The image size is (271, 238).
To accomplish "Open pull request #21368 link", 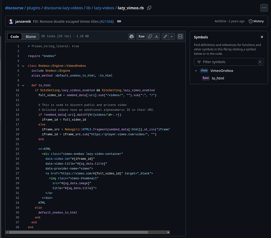I will [x=107, y=21].
